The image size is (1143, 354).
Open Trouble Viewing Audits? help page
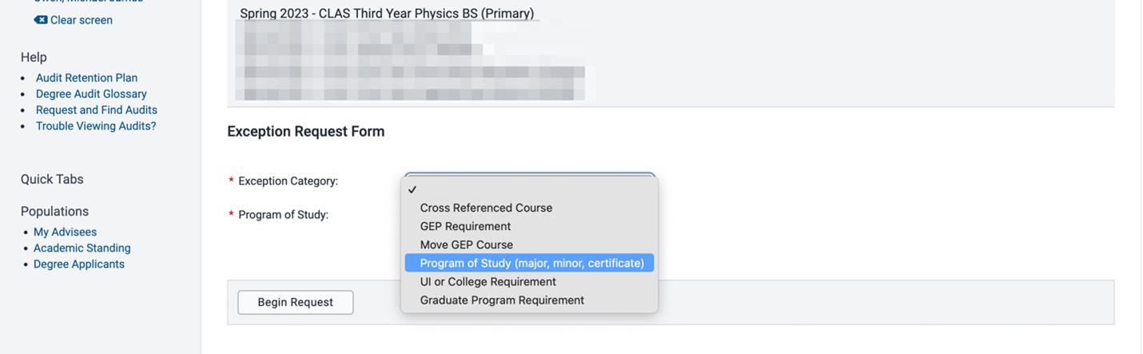[x=95, y=125]
